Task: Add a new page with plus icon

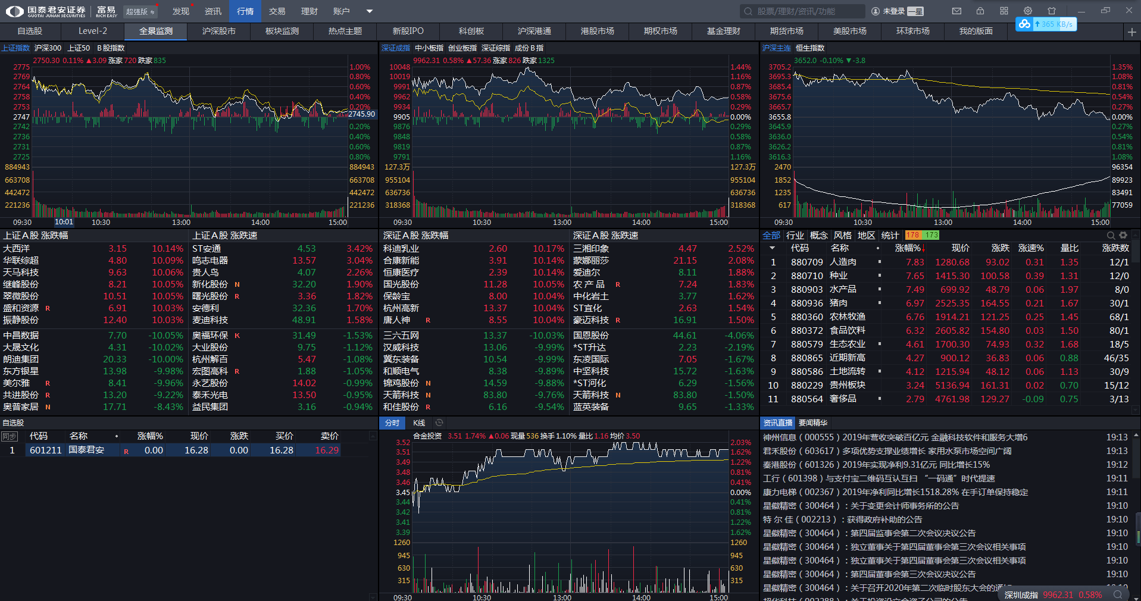Action: click(x=1131, y=32)
